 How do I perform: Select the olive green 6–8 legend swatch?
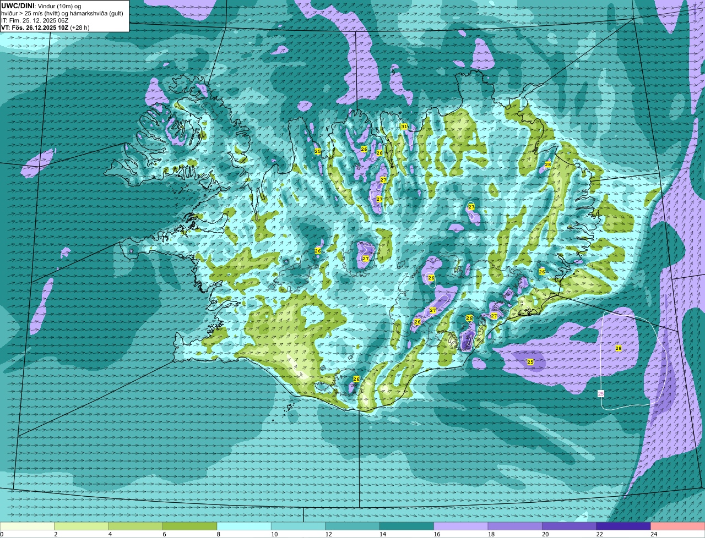point(191,526)
